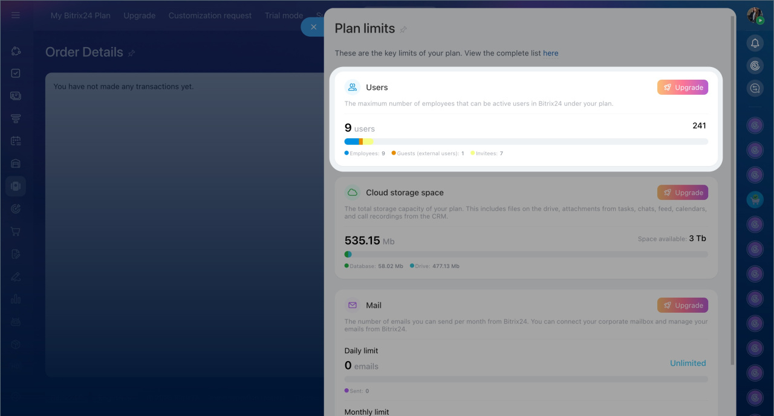This screenshot has height=416, width=774.
Task: Open the Calendar sidebar icon
Action: coord(16,141)
